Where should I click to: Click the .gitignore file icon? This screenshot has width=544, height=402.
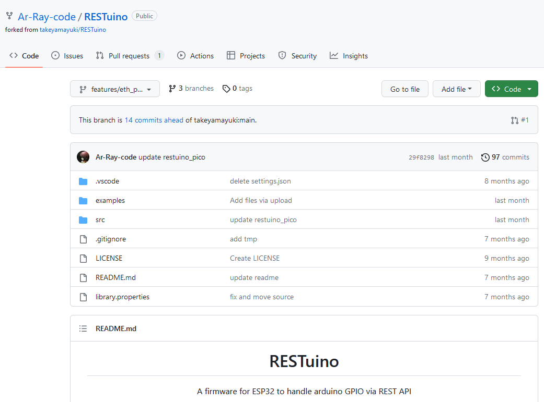click(83, 239)
